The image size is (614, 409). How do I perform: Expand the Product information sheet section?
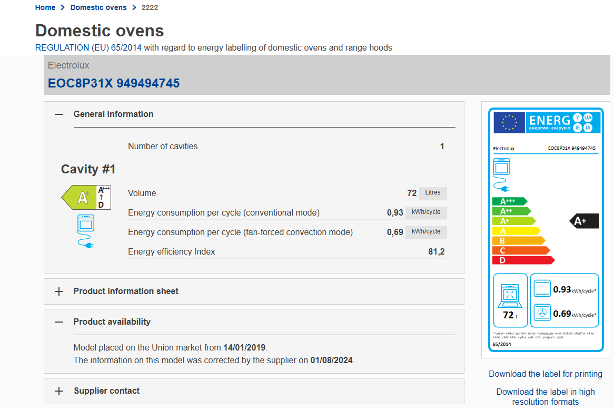(x=59, y=291)
